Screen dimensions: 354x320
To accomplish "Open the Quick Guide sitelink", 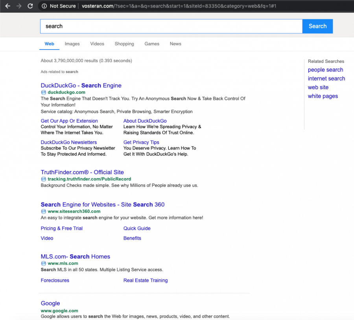I will (x=137, y=228).
